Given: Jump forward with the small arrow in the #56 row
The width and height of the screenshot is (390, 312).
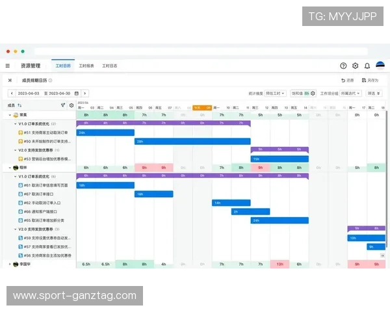Looking at the screenshot, I should click(x=382, y=255).
